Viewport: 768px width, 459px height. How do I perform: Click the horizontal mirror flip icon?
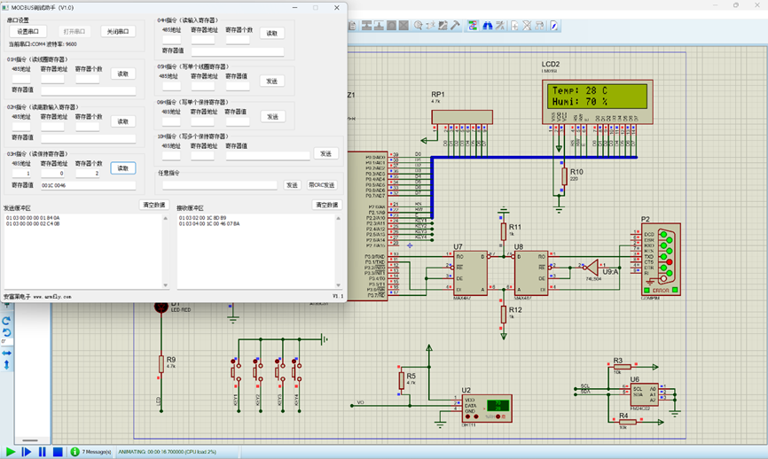pyautogui.click(x=6, y=354)
